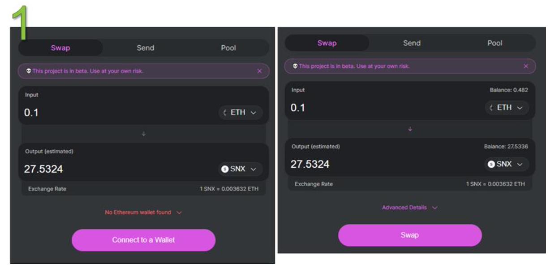Click the SNX token icon in left panel
559x269 pixels.
pyautogui.click(x=225, y=169)
